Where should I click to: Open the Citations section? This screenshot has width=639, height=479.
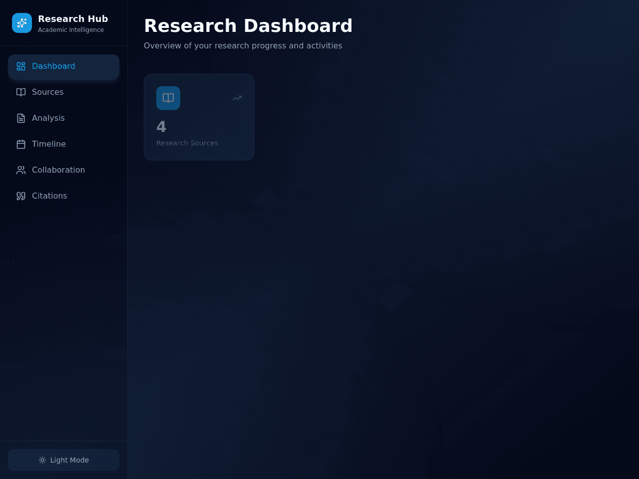click(63, 196)
